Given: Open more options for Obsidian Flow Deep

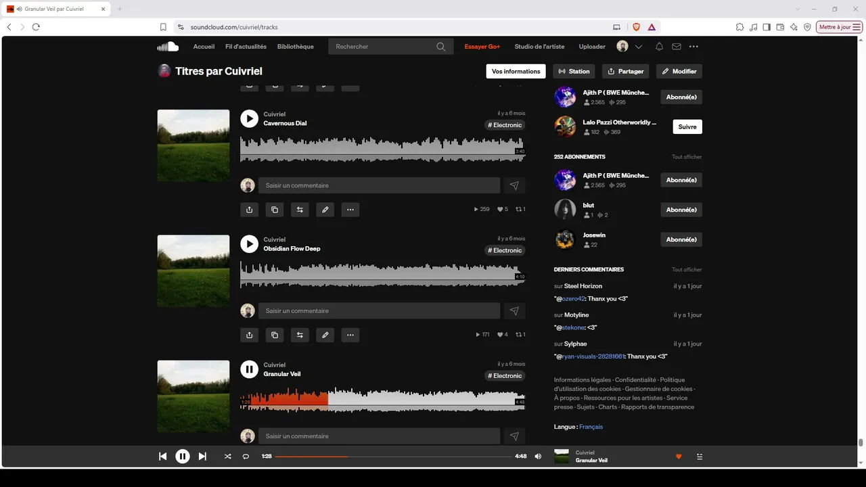Looking at the screenshot, I should tap(350, 335).
